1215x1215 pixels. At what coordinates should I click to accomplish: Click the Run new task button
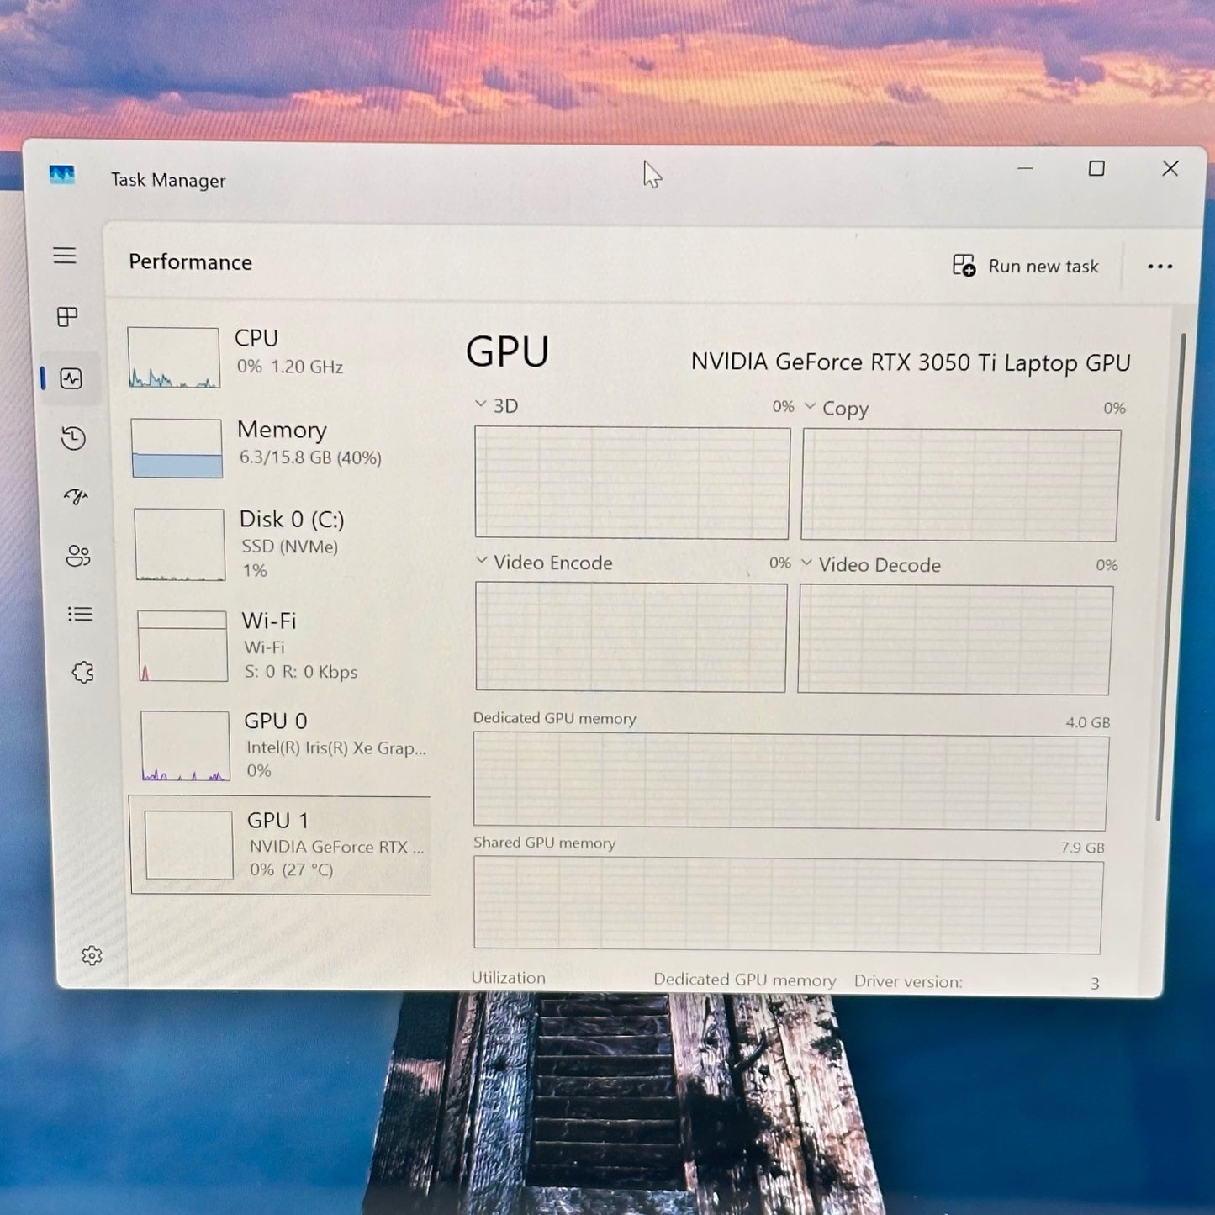pos(1026,267)
